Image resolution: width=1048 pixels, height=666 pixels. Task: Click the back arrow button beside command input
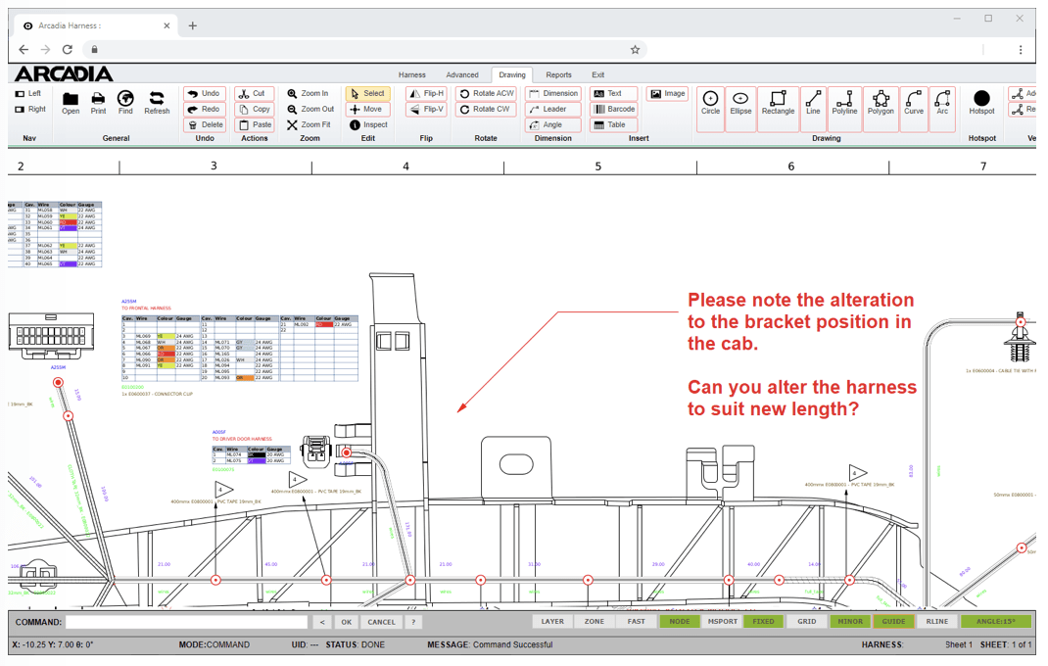[322, 622]
